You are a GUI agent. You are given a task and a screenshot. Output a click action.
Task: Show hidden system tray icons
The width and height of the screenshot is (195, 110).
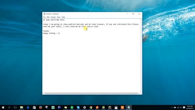click(x=172, y=107)
